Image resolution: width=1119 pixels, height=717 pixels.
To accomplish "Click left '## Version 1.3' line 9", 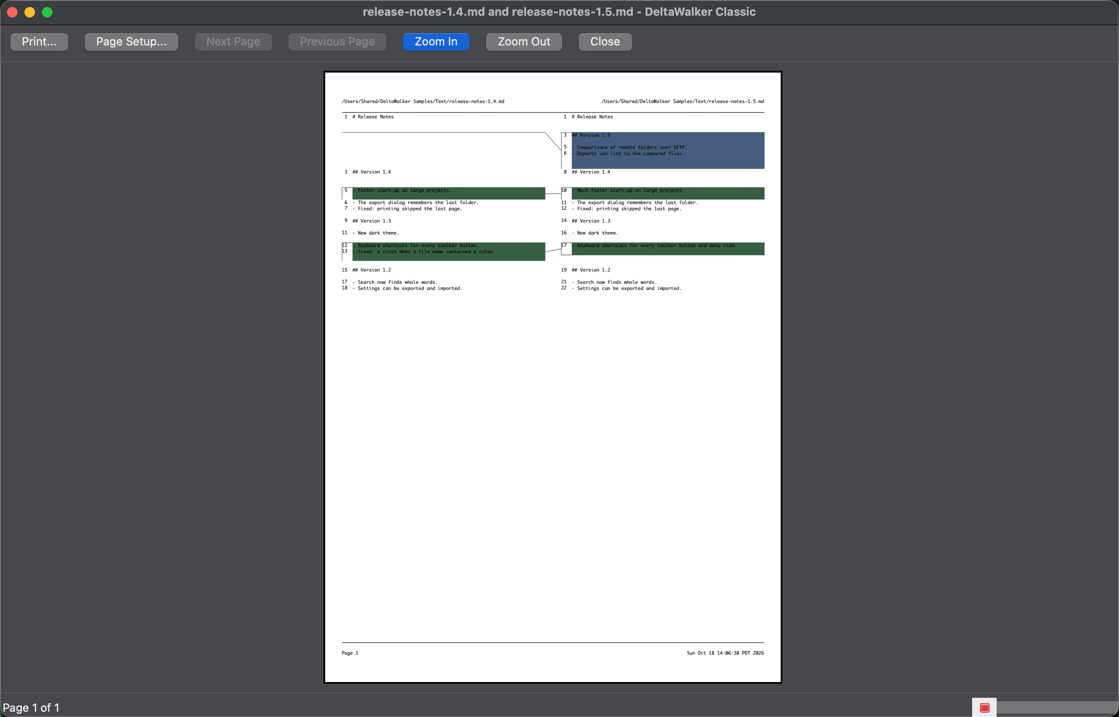I will point(372,221).
